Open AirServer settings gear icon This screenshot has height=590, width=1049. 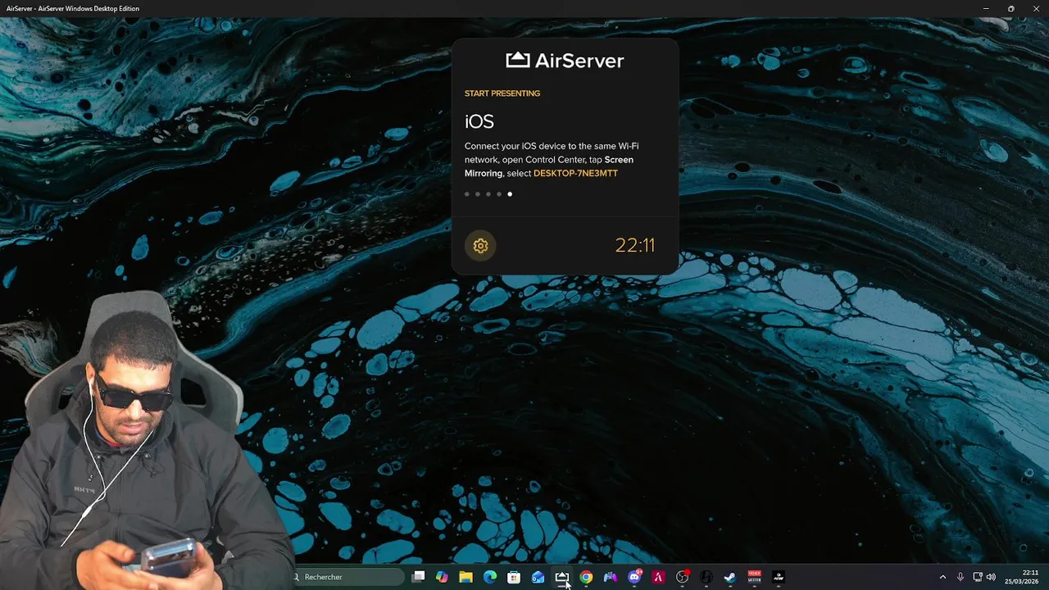[x=480, y=246]
